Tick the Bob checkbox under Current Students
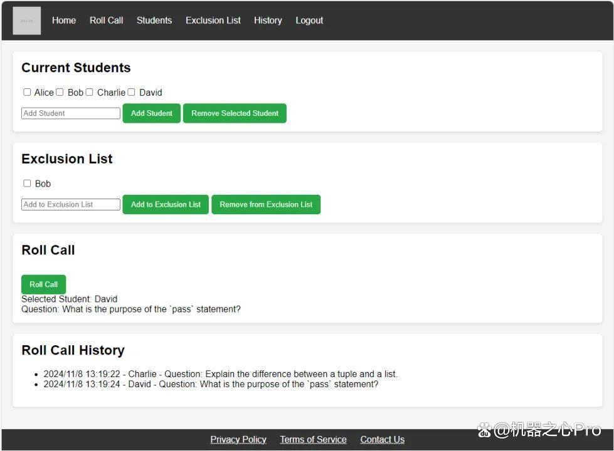This screenshot has height=451, width=614. 60,92
